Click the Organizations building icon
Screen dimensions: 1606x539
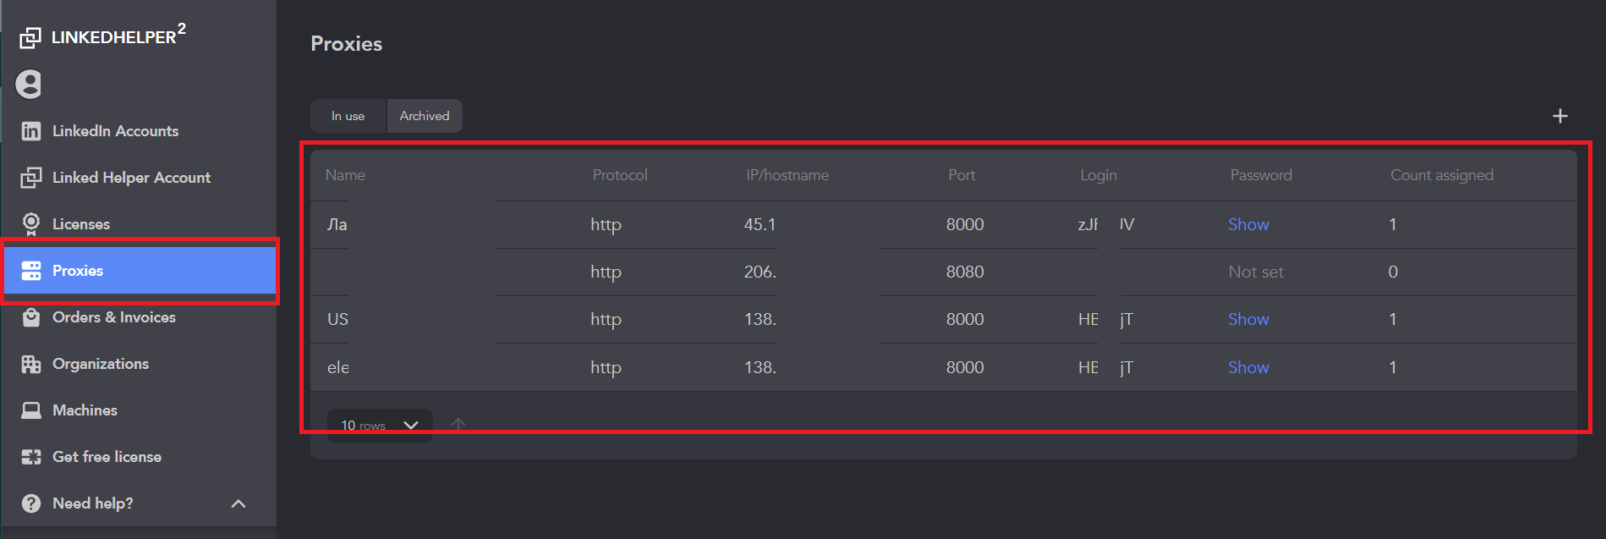pos(31,364)
